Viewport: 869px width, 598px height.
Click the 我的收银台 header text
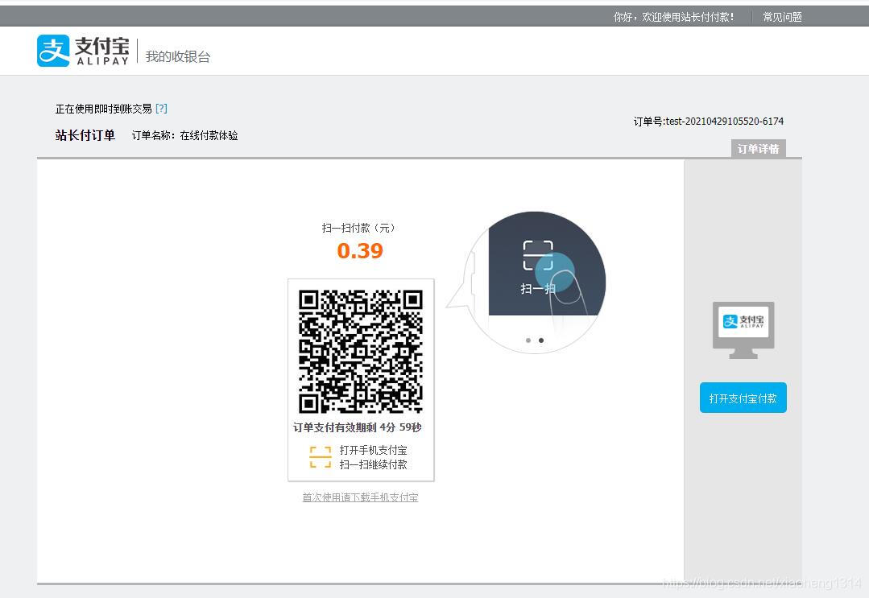178,56
